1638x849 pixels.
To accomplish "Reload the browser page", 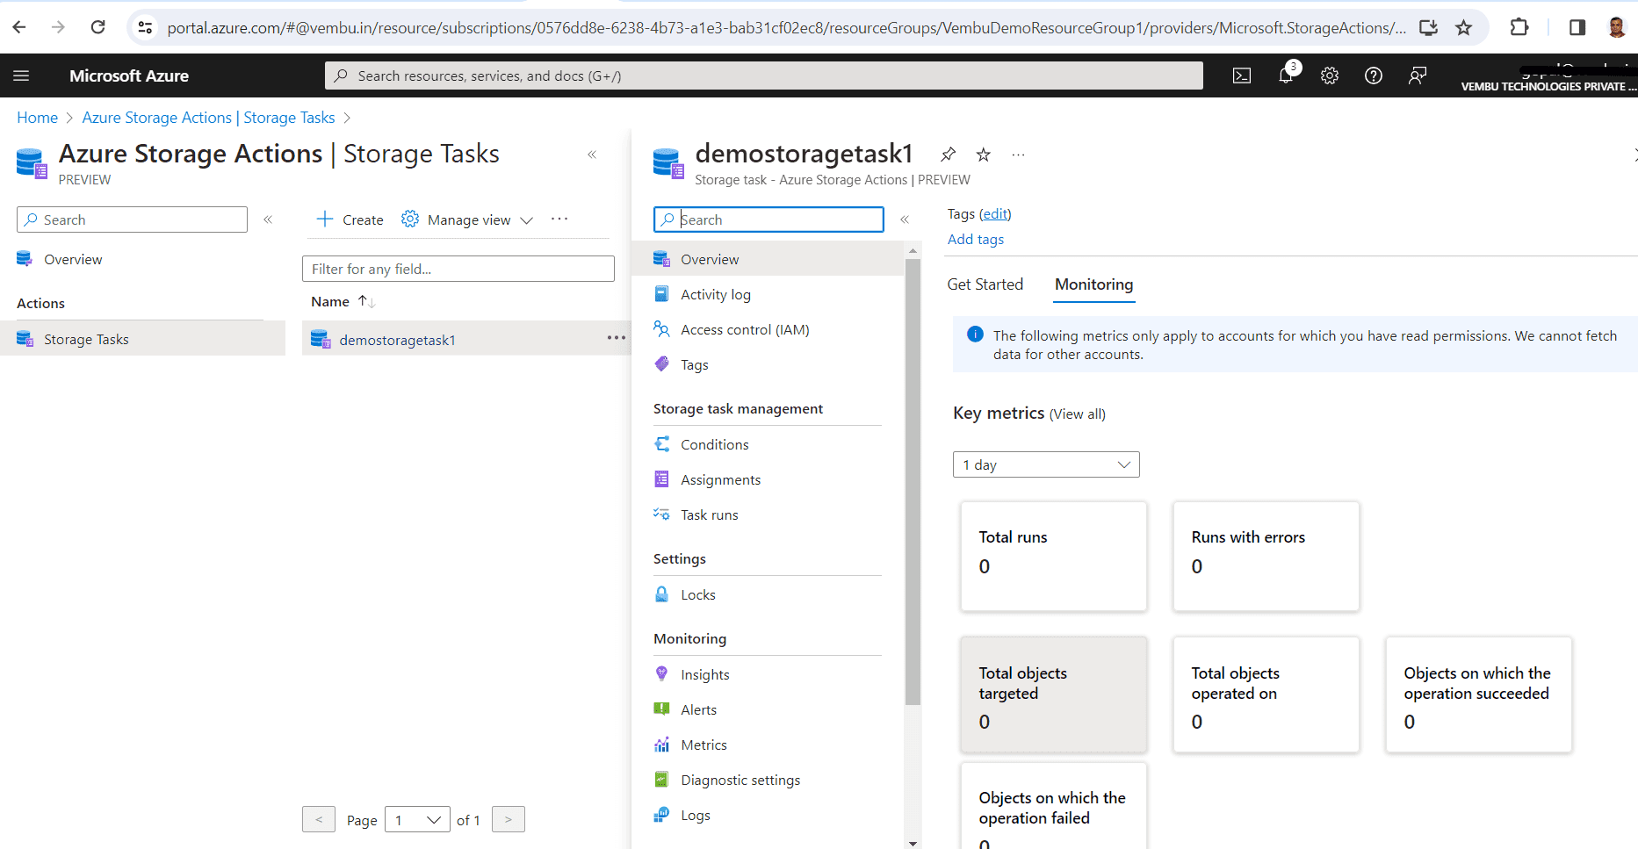I will click(x=97, y=27).
